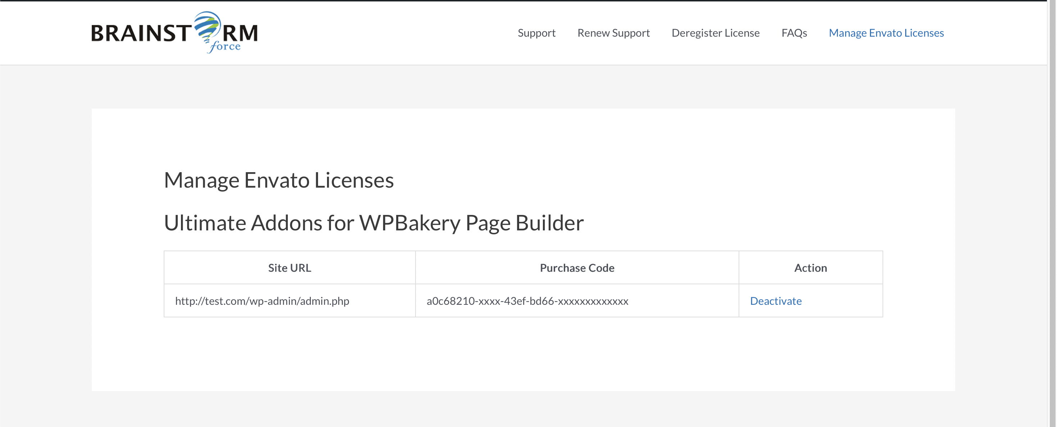Image resolution: width=1057 pixels, height=427 pixels.
Task: Click the Brainstorm Force logo
Action: 174,32
